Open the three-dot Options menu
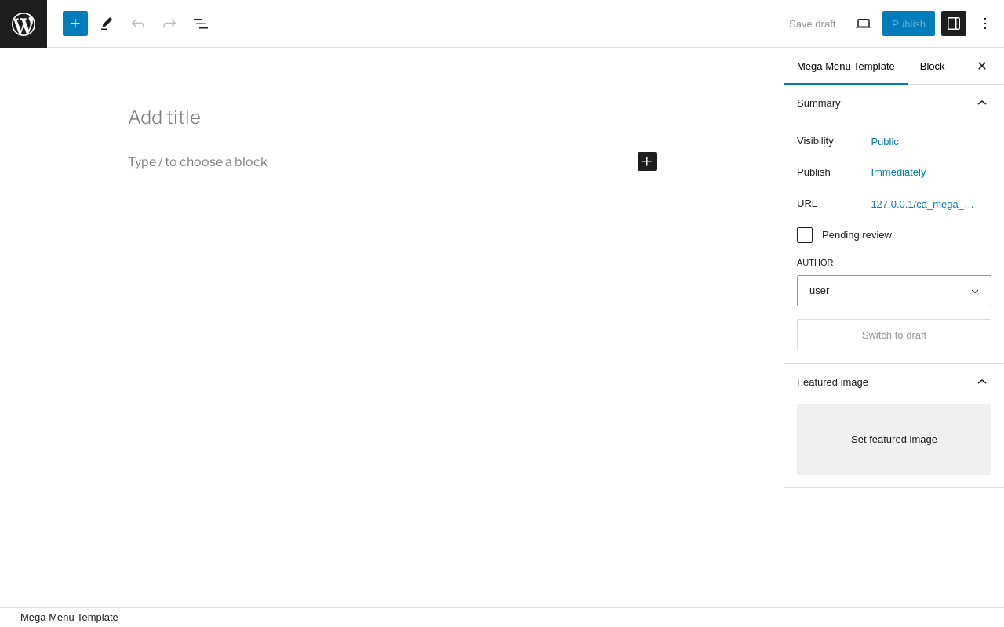Image resolution: width=1004 pixels, height=627 pixels. pos(985,24)
